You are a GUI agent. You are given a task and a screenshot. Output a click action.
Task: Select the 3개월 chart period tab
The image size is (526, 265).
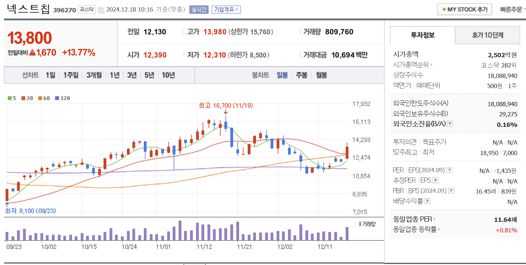point(94,75)
